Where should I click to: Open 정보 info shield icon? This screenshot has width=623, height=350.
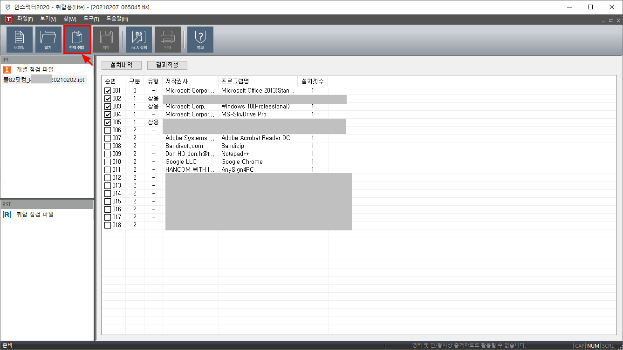200,40
